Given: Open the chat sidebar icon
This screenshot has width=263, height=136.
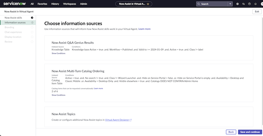Looking at the screenshot, I should 243,4.
